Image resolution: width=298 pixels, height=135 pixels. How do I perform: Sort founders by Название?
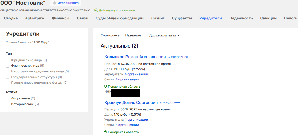[x=133, y=35]
